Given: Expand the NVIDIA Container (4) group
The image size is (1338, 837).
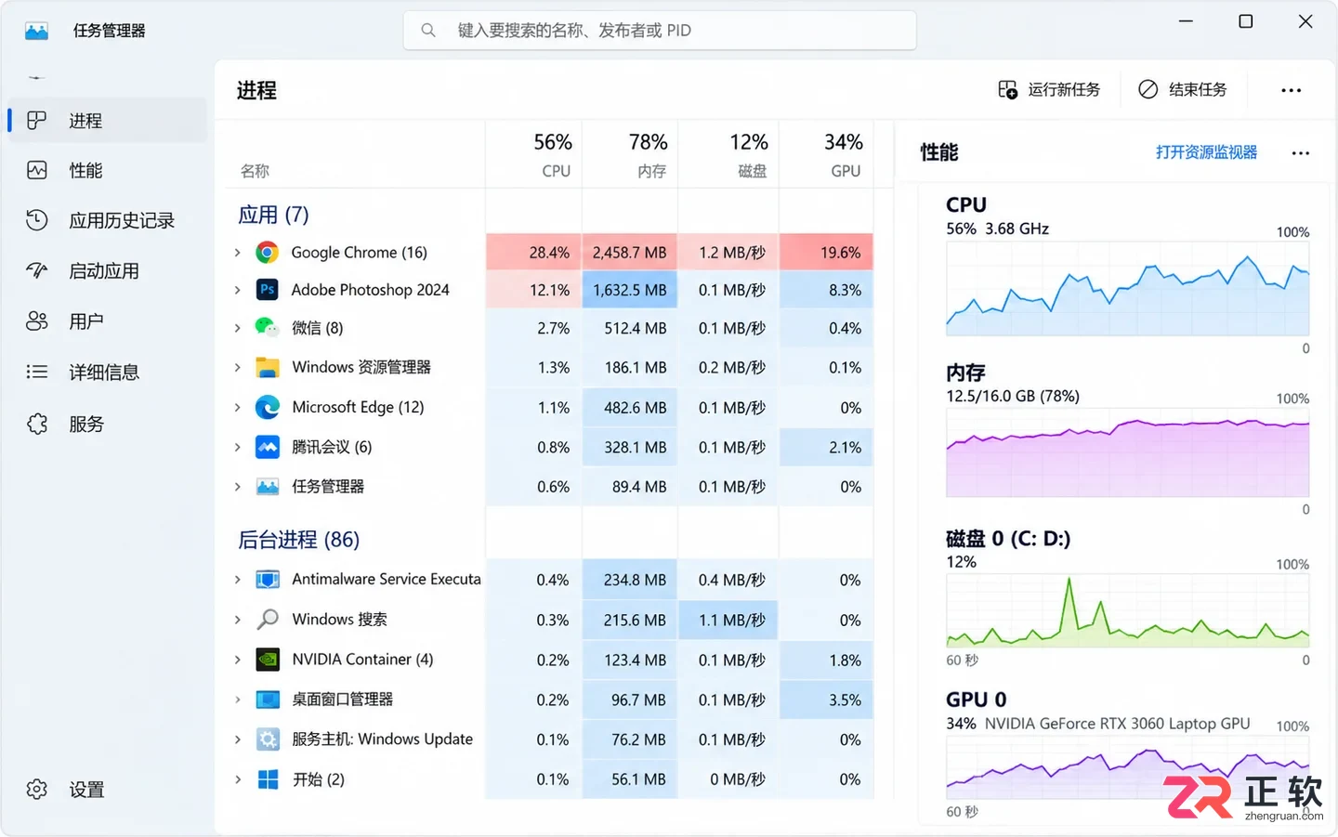Looking at the screenshot, I should pyautogui.click(x=238, y=660).
